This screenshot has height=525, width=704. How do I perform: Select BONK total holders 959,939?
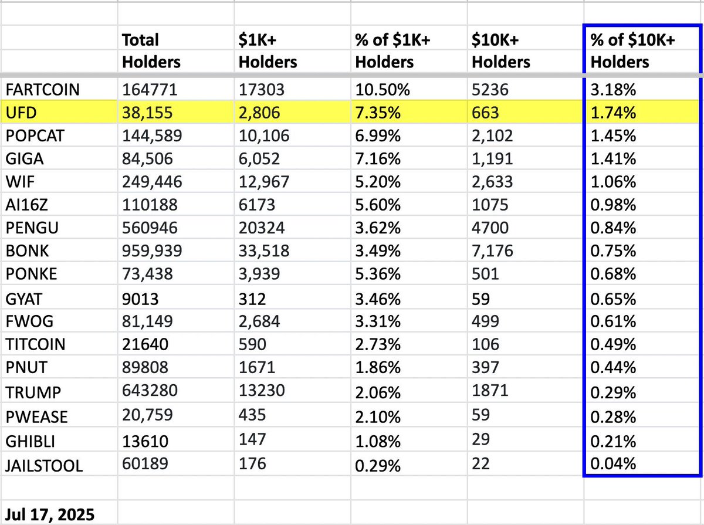coord(151,250)
